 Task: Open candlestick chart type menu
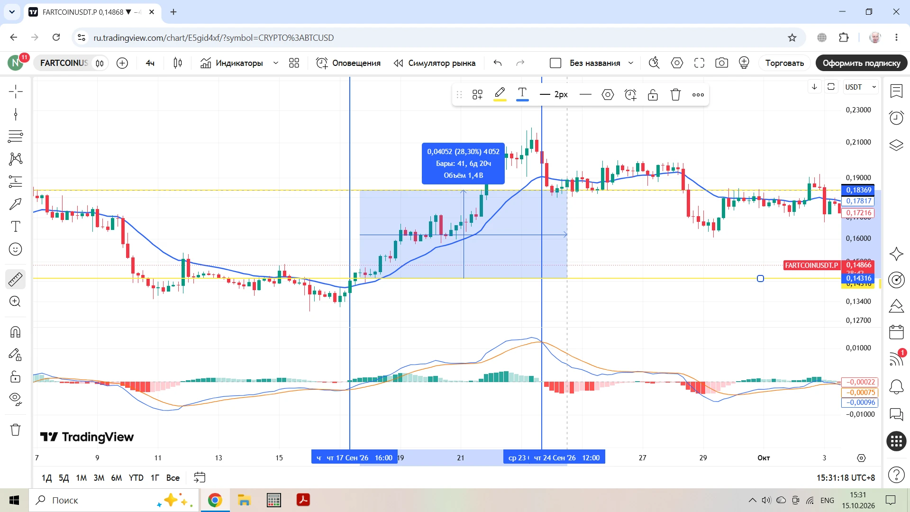(x=178, y=63)
